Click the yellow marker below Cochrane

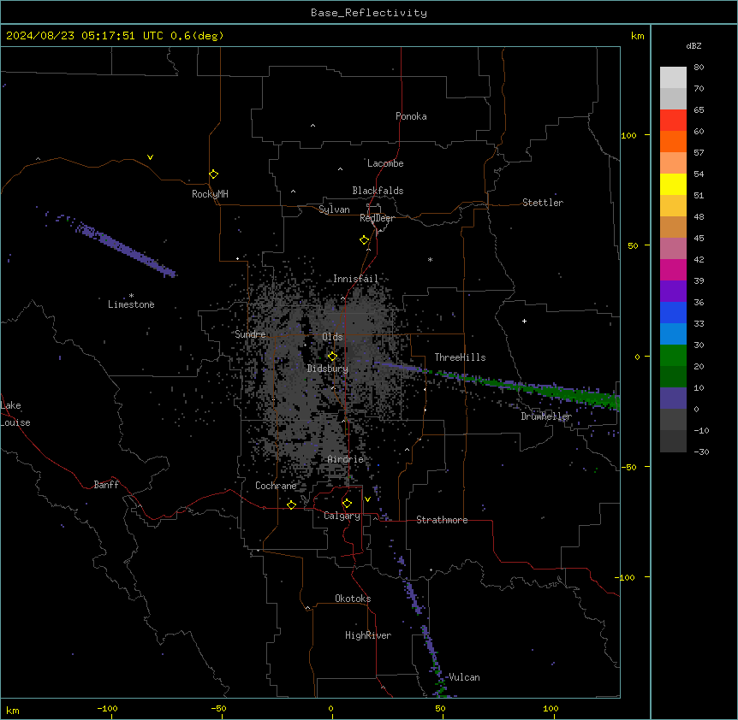click(x=291, y=505)
